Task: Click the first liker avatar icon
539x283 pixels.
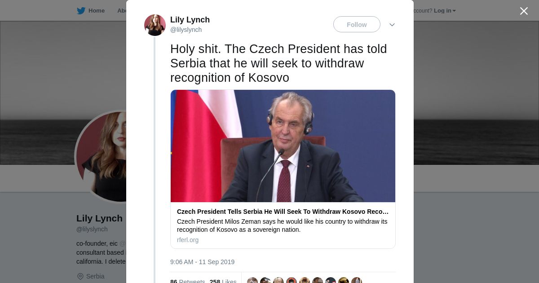Action: click(x=252, y=281)
